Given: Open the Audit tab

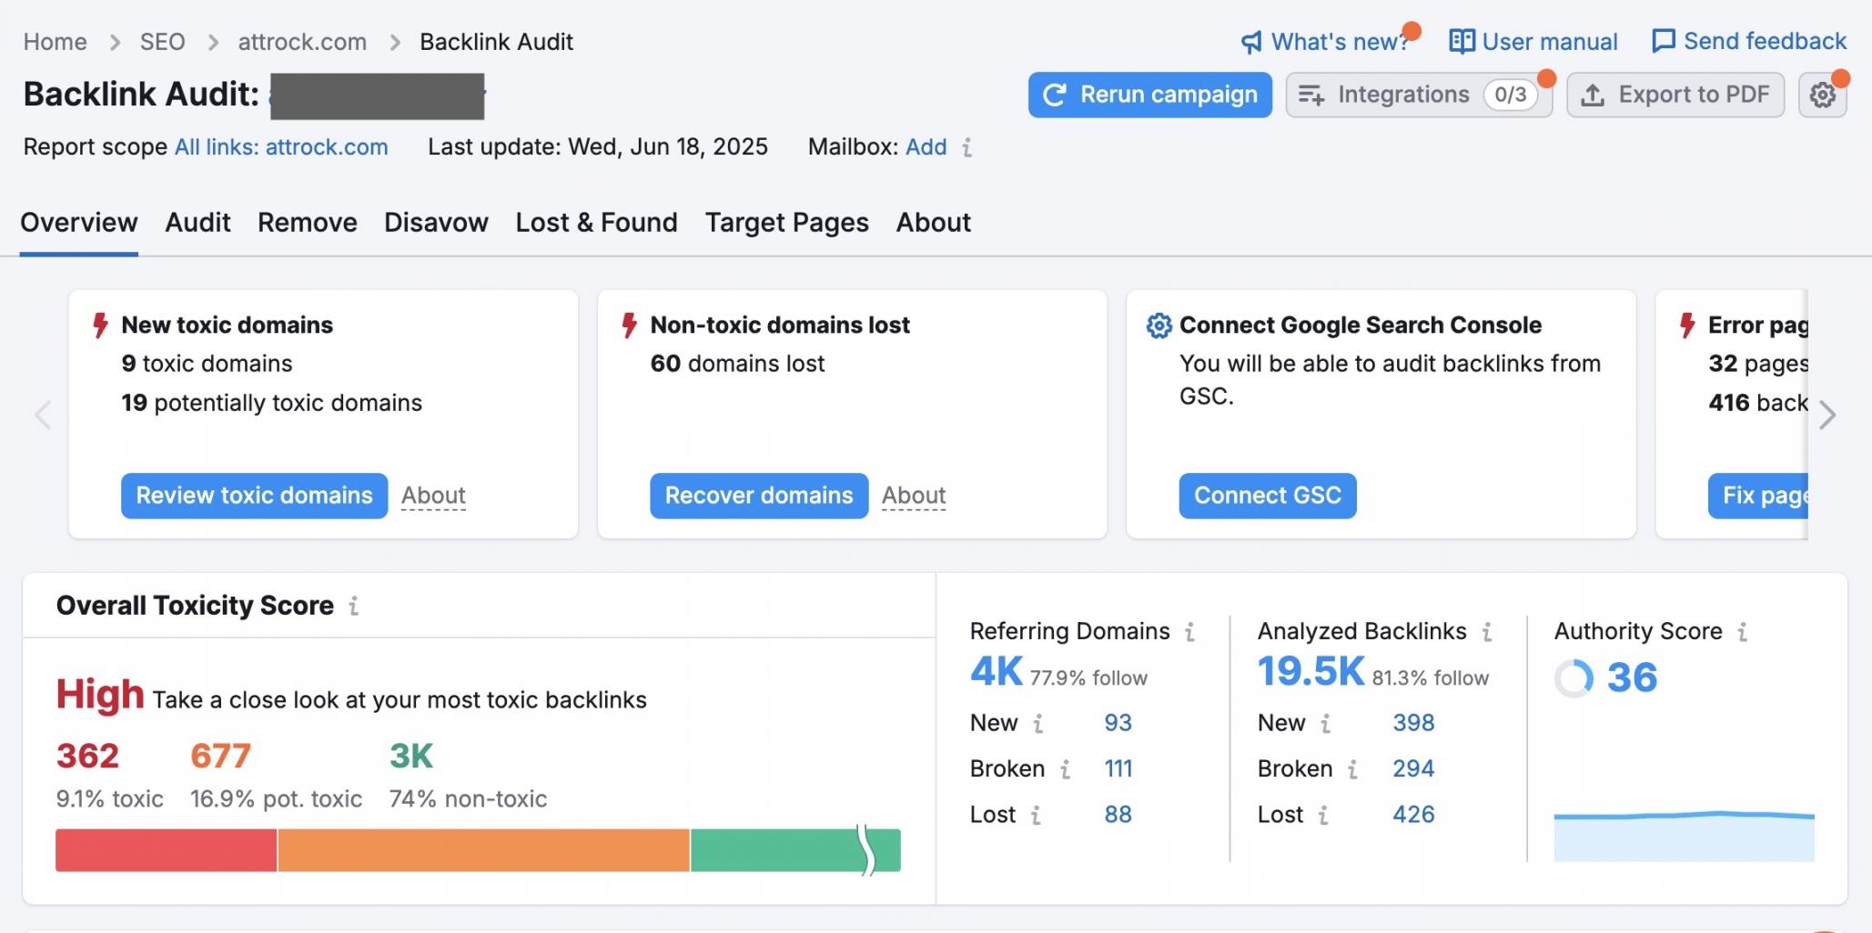Looking at the screenshot, I should [197, 223].
